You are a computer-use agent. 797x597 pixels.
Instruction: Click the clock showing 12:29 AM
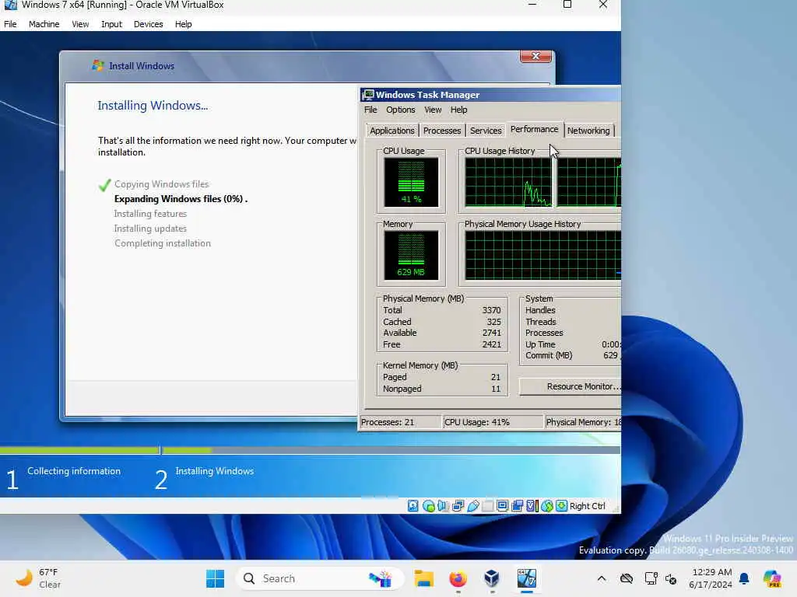[x=711, y=578]
